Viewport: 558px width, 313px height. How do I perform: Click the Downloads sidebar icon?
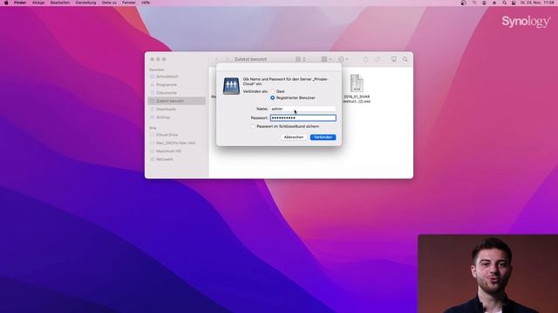pyautogui.click(x=153, y=110)
